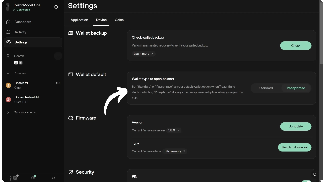This screenshot has width=325, height=182.
Task: Click the Settings page heading
Action: [x=83, y=6]
